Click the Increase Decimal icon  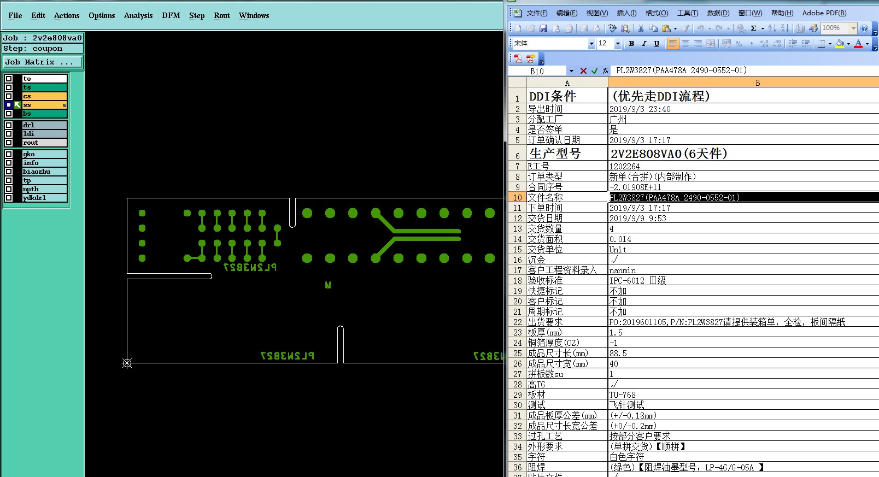coord(764,44)
